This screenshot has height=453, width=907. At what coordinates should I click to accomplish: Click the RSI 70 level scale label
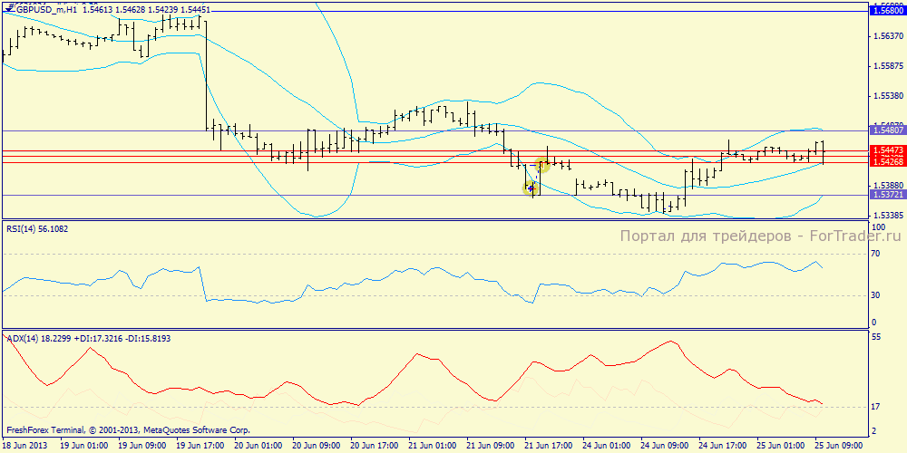point(876,256)
